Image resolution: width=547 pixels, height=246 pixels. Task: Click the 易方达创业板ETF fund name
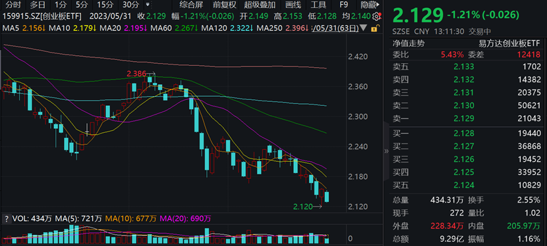coord(509,43)
